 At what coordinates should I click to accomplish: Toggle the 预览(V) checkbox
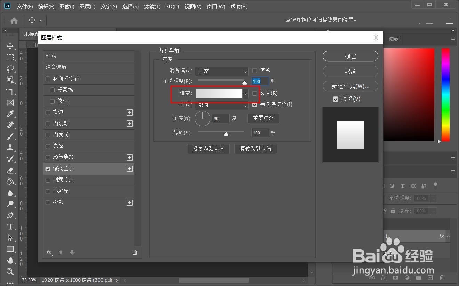point(336,99)
